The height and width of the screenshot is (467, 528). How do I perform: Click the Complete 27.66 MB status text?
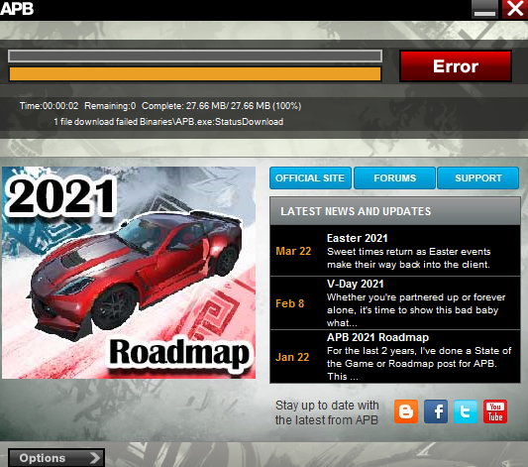point(221,106)
